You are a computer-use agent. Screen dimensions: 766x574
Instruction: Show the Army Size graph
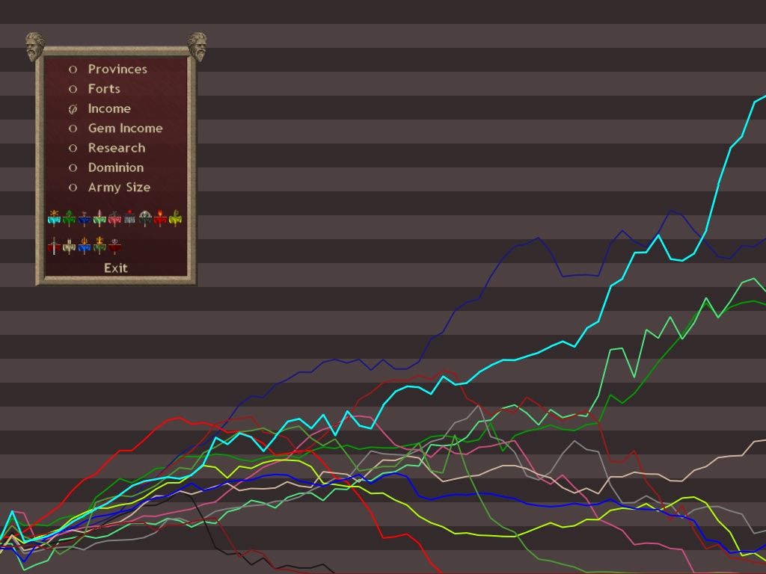(x=109, y=188)
